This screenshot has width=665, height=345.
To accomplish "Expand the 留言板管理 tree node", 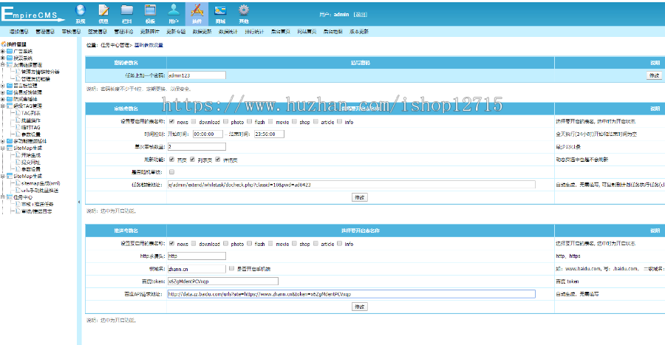I will [2, 86].
